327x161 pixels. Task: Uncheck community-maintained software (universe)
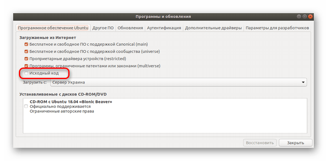26,51
